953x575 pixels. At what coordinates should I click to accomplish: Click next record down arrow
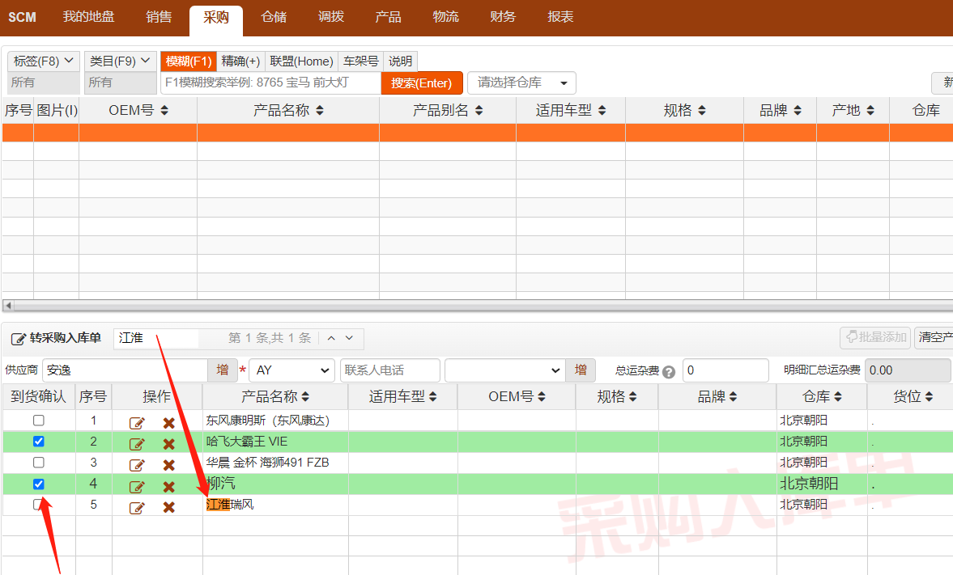tap(349, 338)
